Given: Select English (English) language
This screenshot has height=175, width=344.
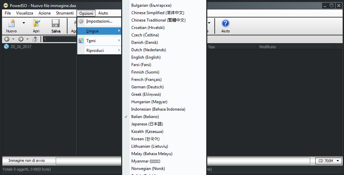Looking at the screenshot, I should [164, 57].
